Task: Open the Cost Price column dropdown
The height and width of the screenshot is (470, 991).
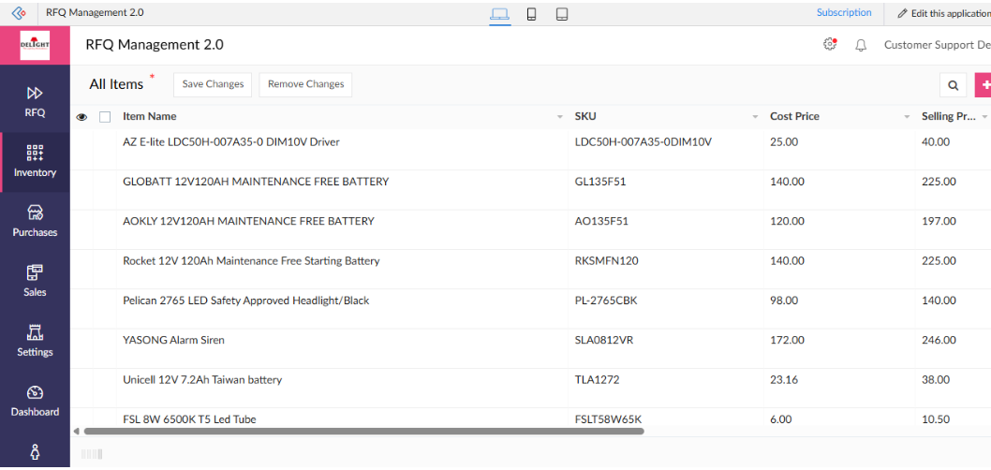Action: click(907, 117)
